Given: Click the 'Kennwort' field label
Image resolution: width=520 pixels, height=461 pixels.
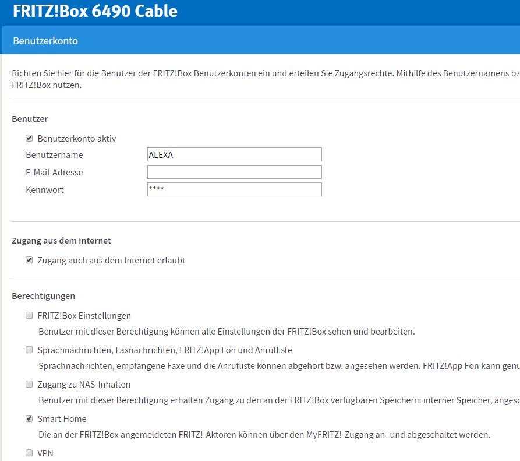Looking at the screenshot, I should [x=45, y=190].
